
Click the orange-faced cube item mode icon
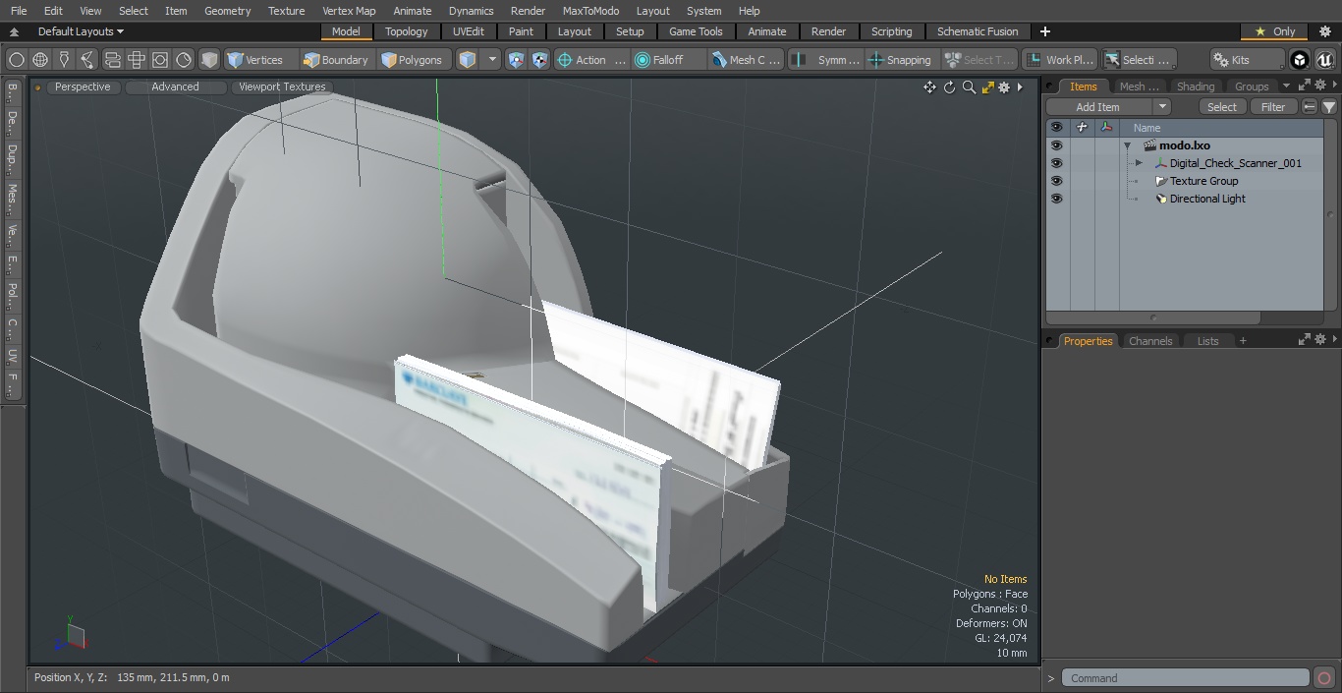pyautogui.click(x=468, y=60)
